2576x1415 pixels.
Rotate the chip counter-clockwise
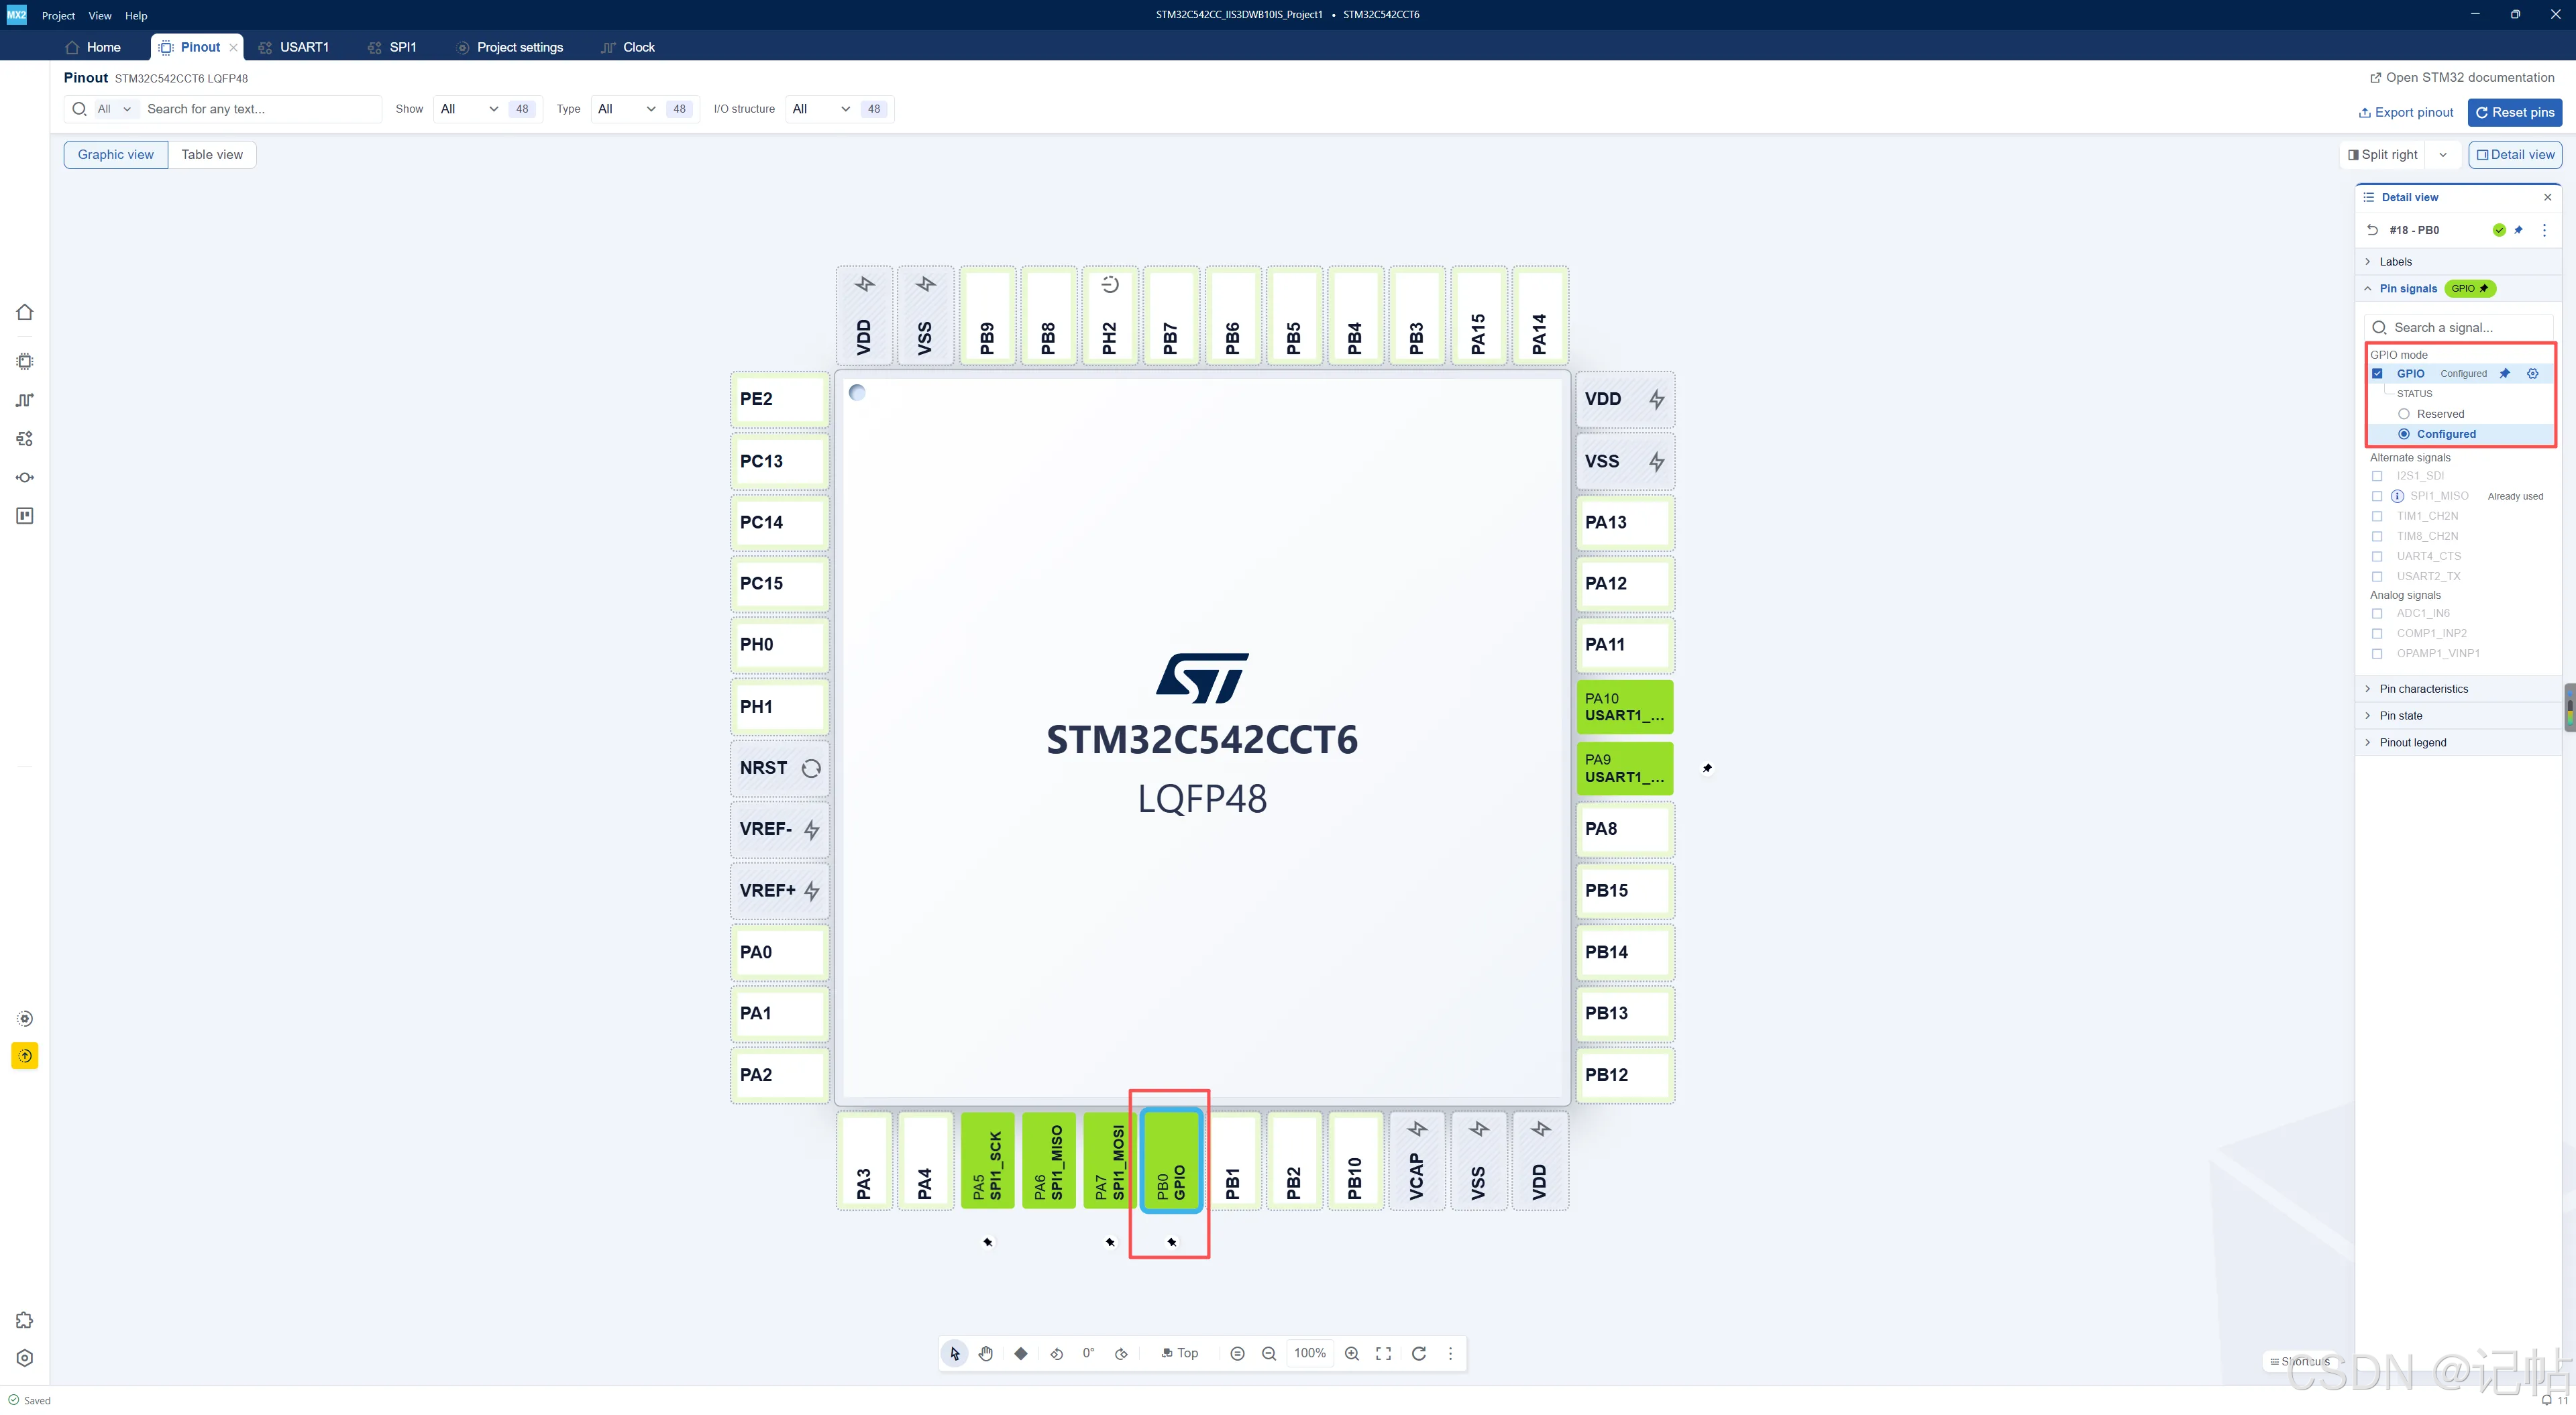pos(1056,1353)
